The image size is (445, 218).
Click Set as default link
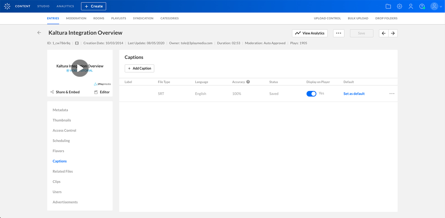point(354,94)
